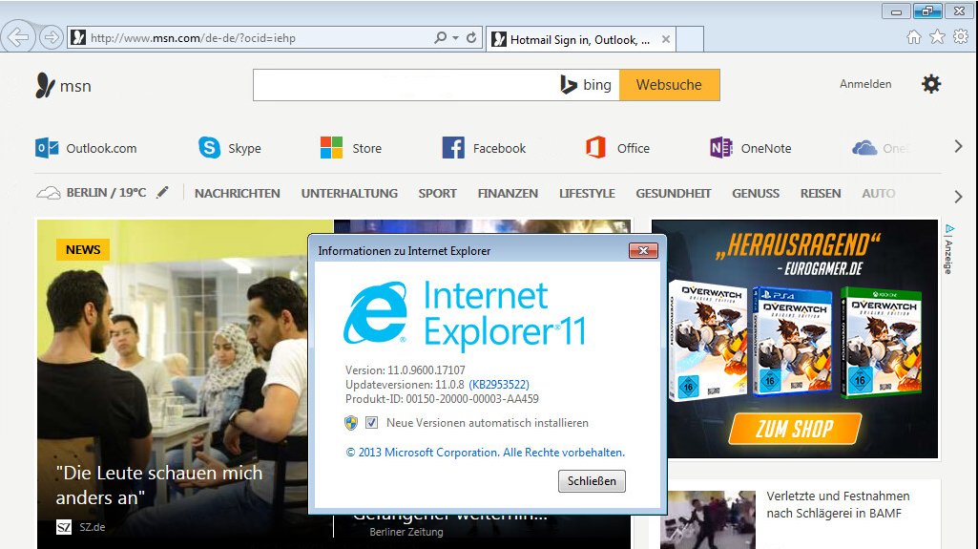The width and height of the screenshot is (978, 549).
Task: Click the BERLIN / 19°C weather text
Action: [x=106, y=193]
